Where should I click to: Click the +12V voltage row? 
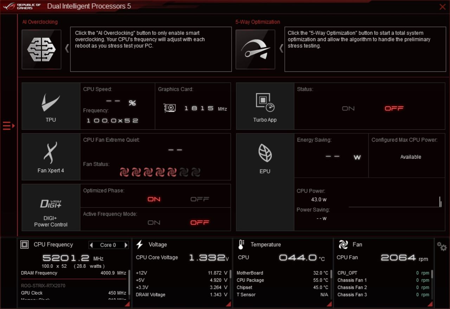pyautogui.click(x=182, y=273)
